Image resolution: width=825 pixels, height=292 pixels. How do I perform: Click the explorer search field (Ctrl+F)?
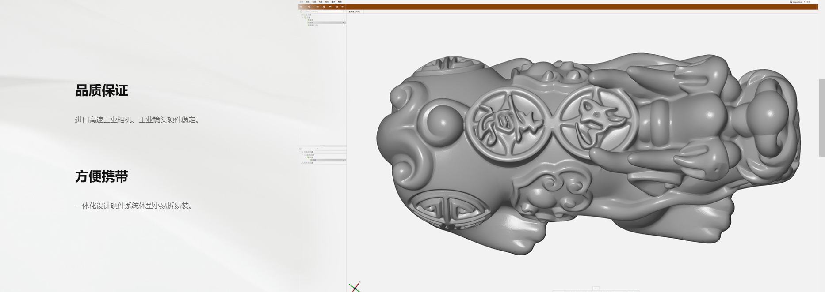324,11
